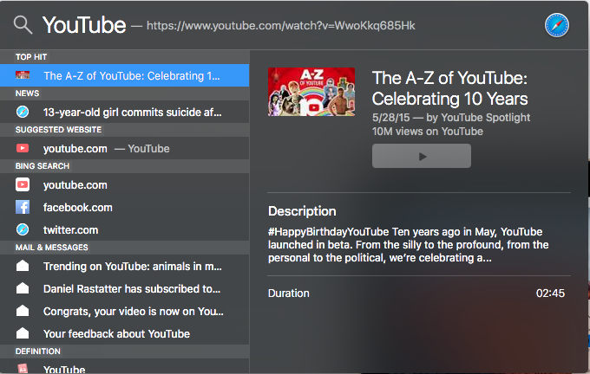Select facebook.com Bing search result
Viewport: 590px width, 374px height.
(x=125, y=207)
